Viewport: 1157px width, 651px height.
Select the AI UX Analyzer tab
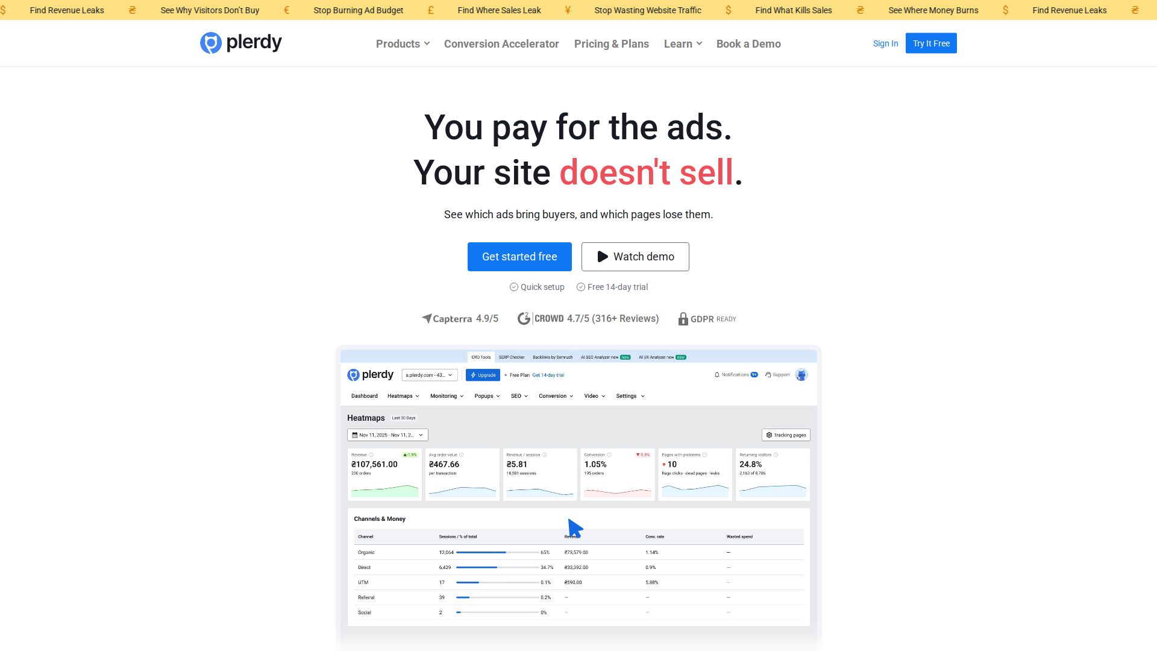click(662, 357)
